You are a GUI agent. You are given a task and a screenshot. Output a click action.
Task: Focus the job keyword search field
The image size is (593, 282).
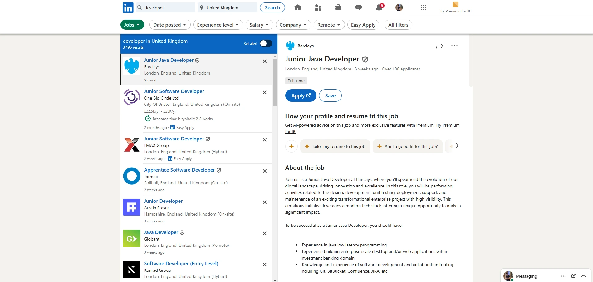tap(165, 7)
